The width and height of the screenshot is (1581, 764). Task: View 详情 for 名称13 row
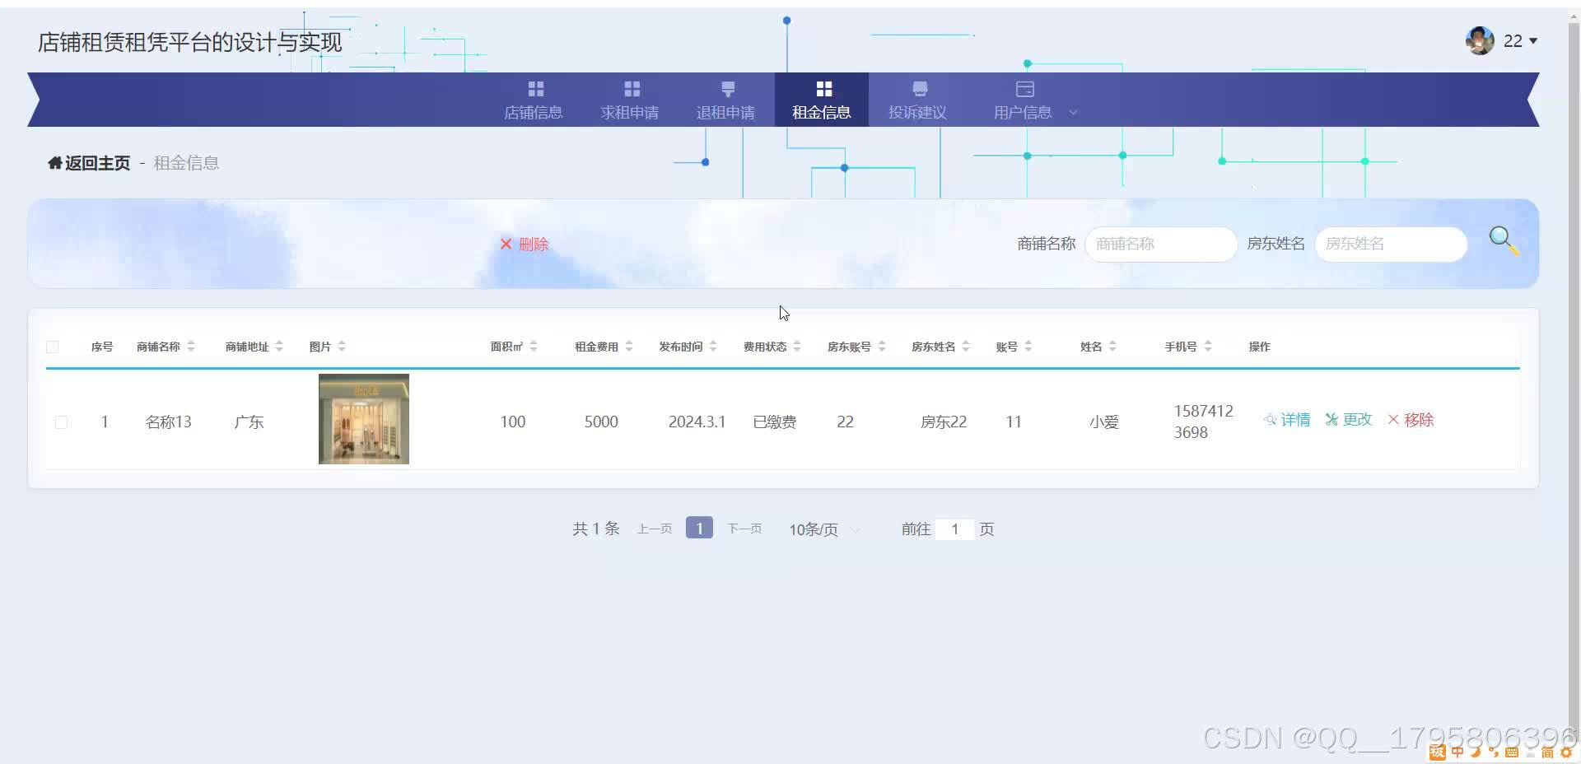pos(1287,420)
